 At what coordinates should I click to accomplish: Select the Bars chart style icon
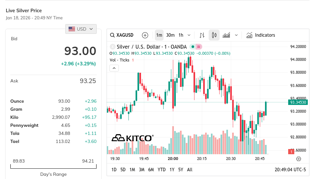pos(202,35)
